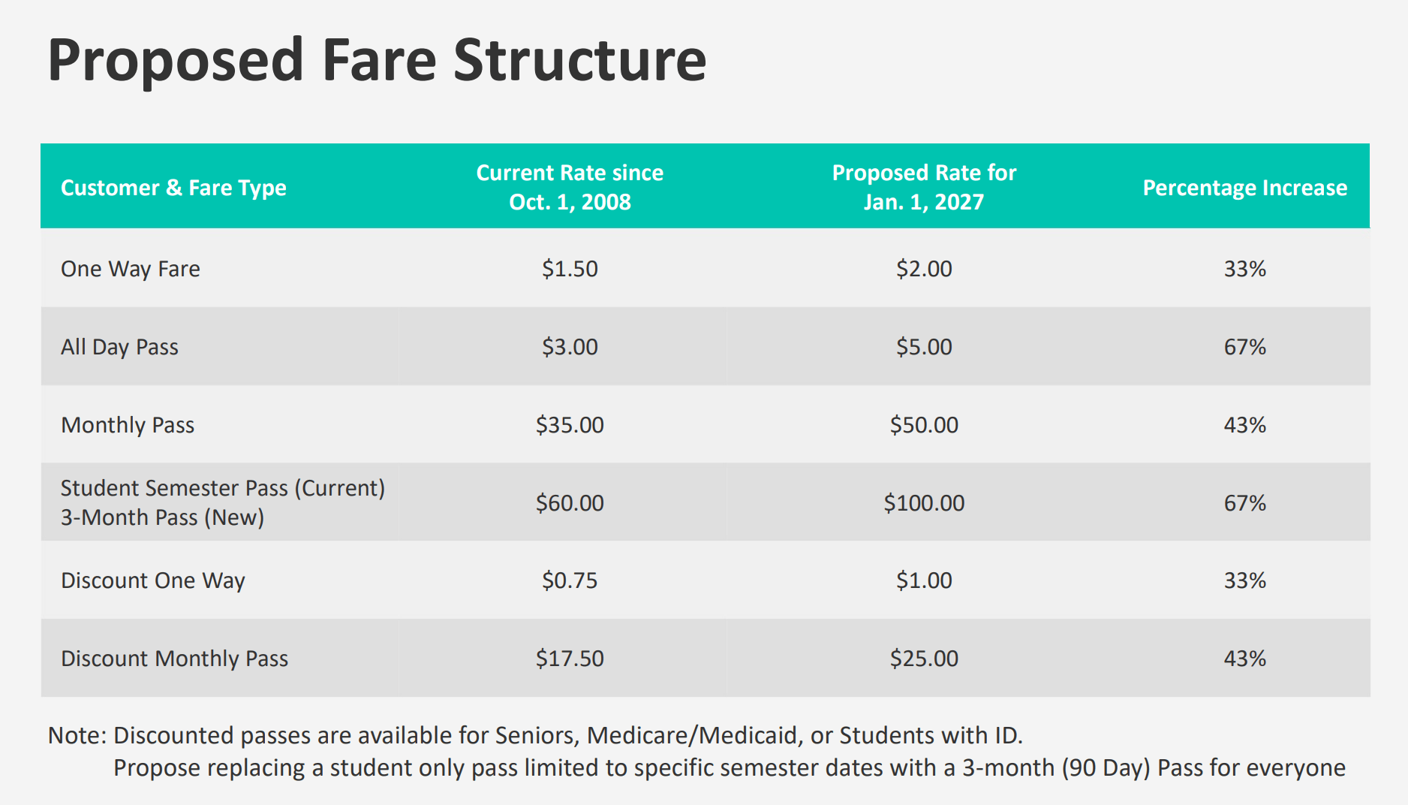Click the $1.50 current rate cell

point(570,269)
